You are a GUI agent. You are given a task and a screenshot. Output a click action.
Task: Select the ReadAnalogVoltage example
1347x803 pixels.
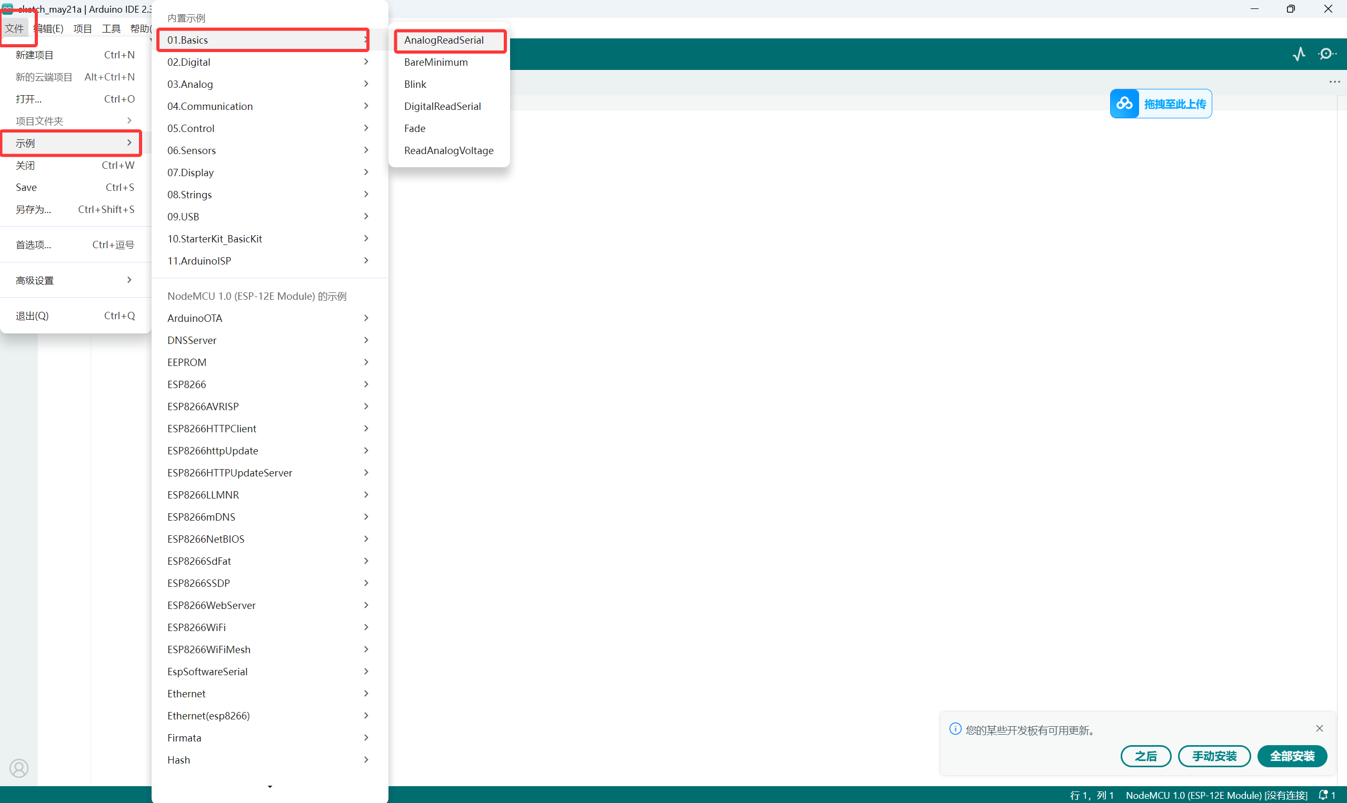pyautogui.click(x=448, y=150)
